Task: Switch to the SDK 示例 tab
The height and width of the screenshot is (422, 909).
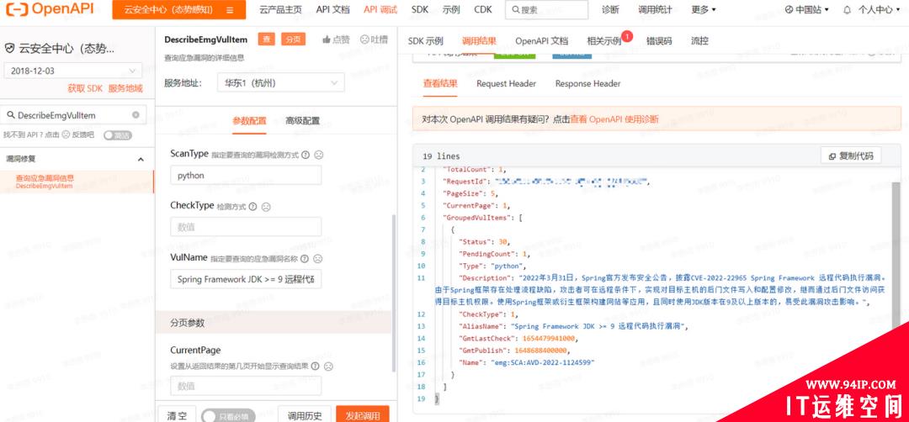Action: (x=425, y=41)
